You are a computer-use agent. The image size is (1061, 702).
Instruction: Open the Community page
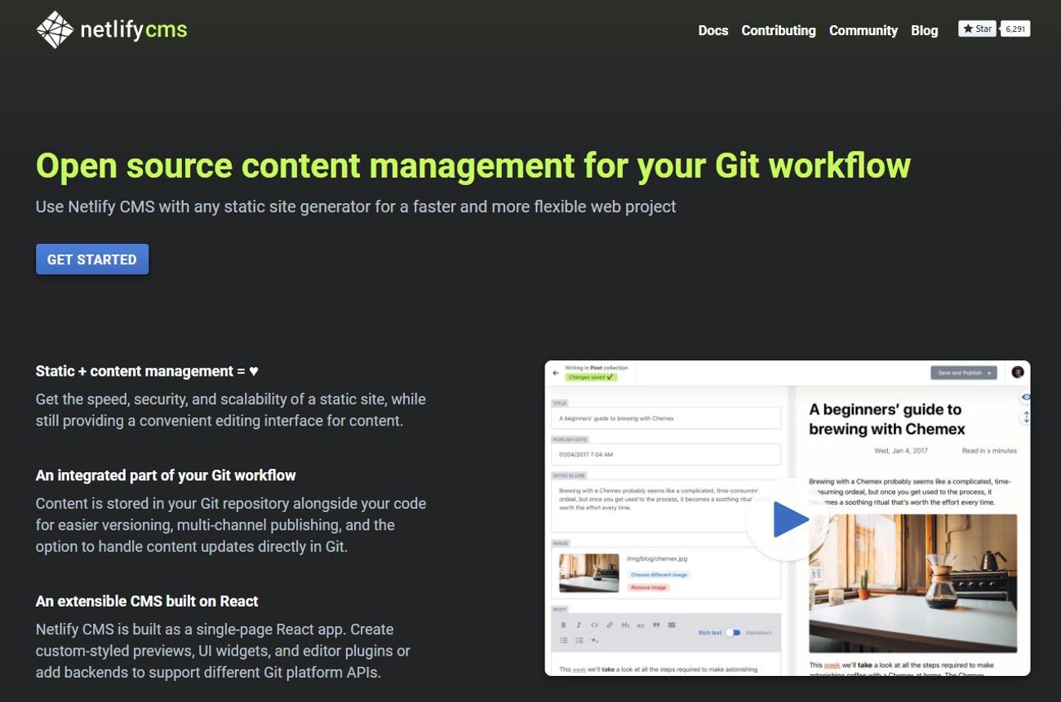[863, 30]
